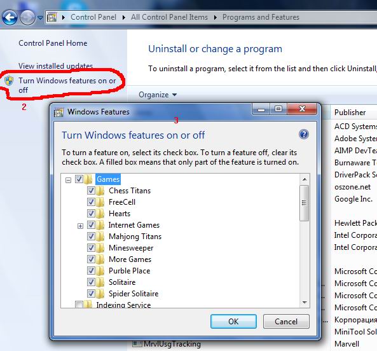Select All Control Panel Items breadcrumb
This screenshot has height=351, width=377.
click(169, 17)
